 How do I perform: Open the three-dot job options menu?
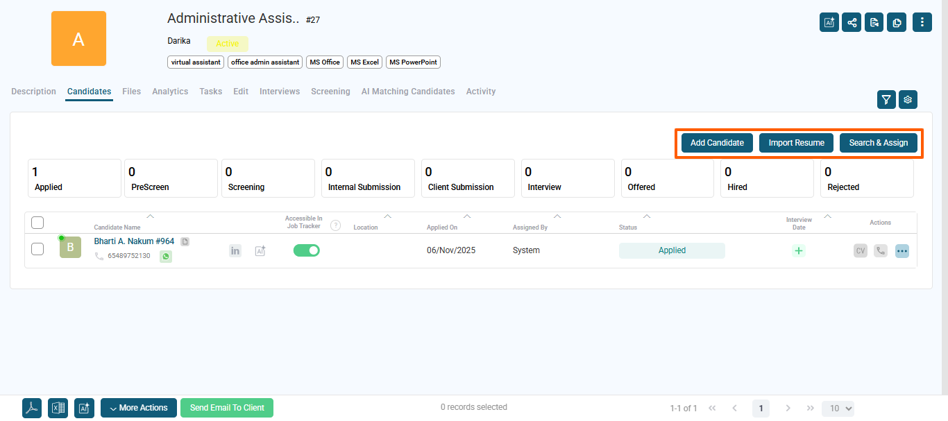(x=922, y=22)
